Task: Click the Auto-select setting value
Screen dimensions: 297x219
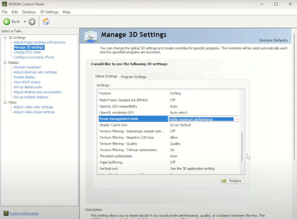Action: 178,113
